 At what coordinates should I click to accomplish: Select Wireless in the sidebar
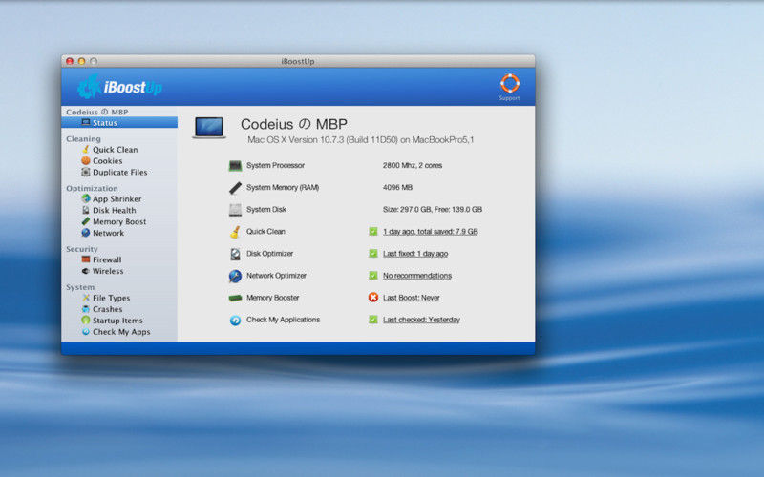[x=108, y=271]
